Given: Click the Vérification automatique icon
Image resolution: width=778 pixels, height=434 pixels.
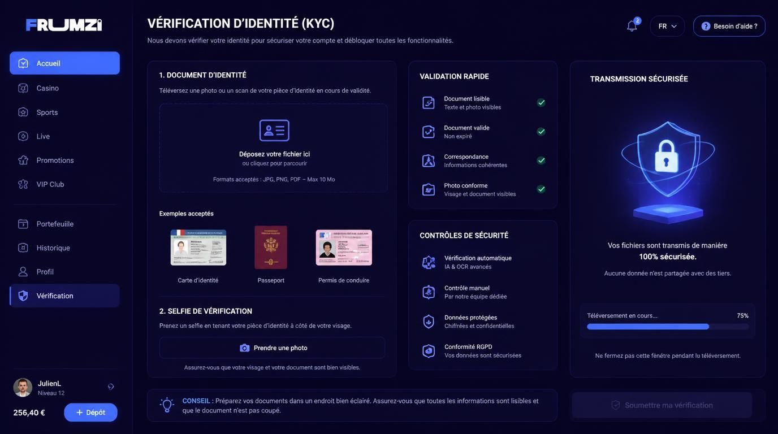Looking at the screenshot, I should (x=429, y=262).
